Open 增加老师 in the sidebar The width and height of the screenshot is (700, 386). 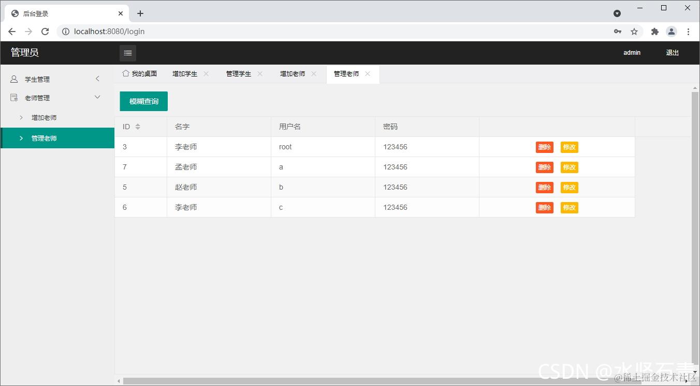tap(57, 118)
